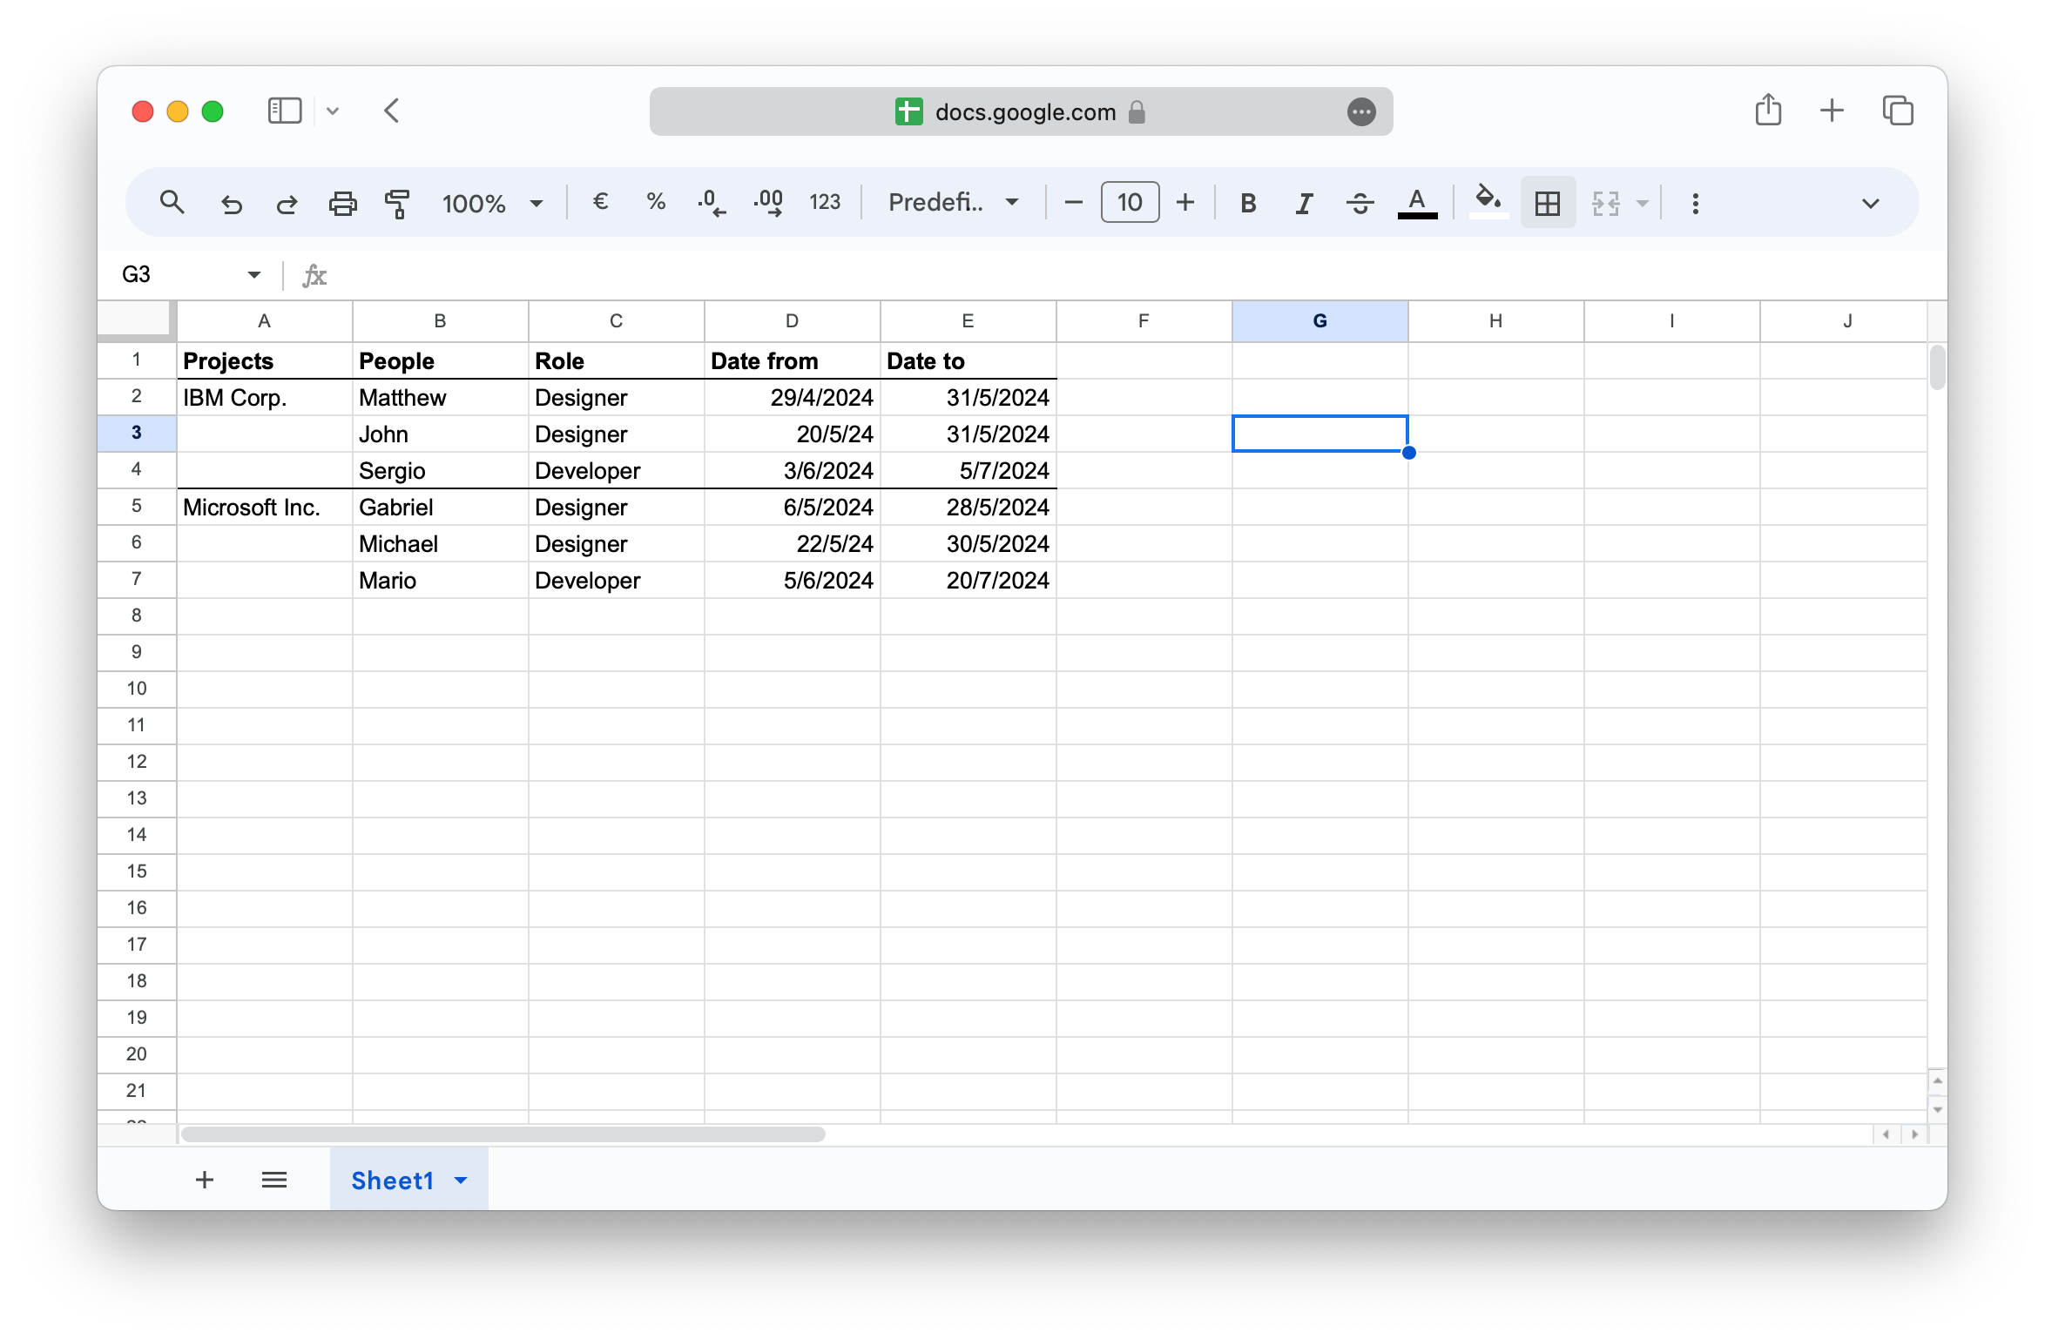This screenshot has height=1339, width=2045.
Task: Increase decimal places icon
Action: pyautogui.click(x=768, y=202)
